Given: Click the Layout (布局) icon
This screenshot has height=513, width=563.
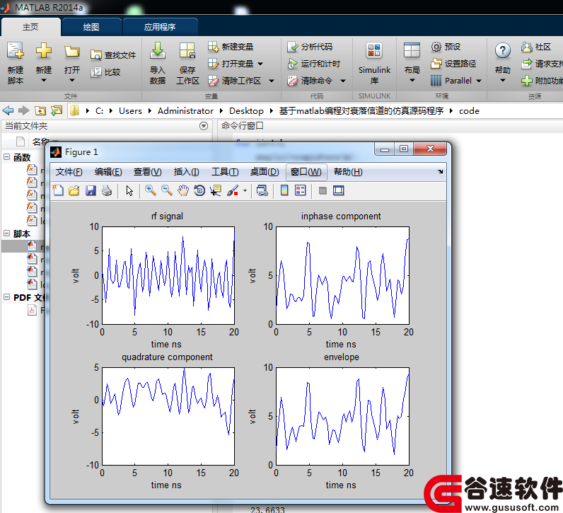Looking at the screenshot, I should tap(412, 51).
